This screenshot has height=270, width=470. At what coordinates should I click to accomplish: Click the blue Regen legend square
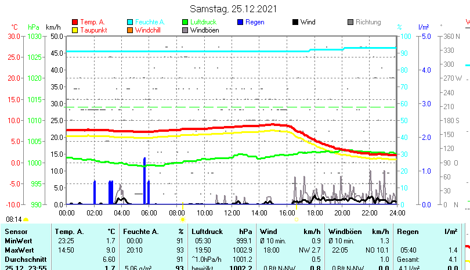[x=240, y=23]
